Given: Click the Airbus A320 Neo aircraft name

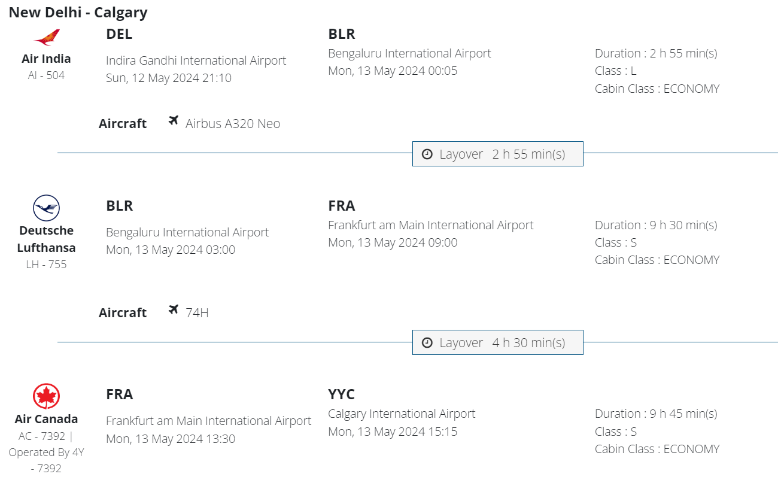Looking at the screenshot, I should (233, 124).
